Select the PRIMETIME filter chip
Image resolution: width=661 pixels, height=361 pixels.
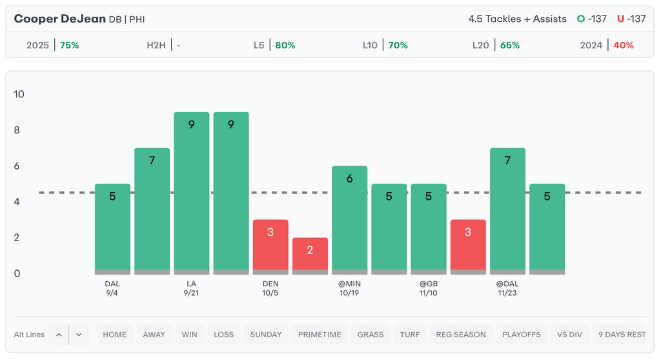tap(320, 335)
